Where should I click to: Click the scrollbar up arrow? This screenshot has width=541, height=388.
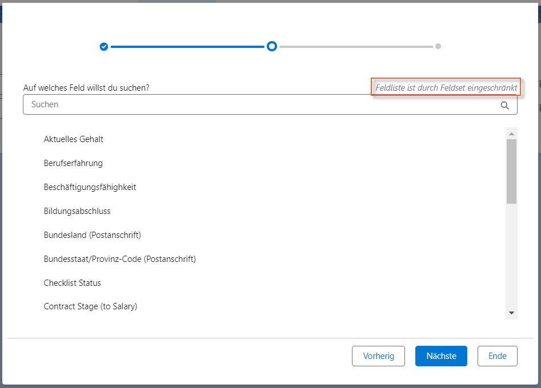point(511,134)
